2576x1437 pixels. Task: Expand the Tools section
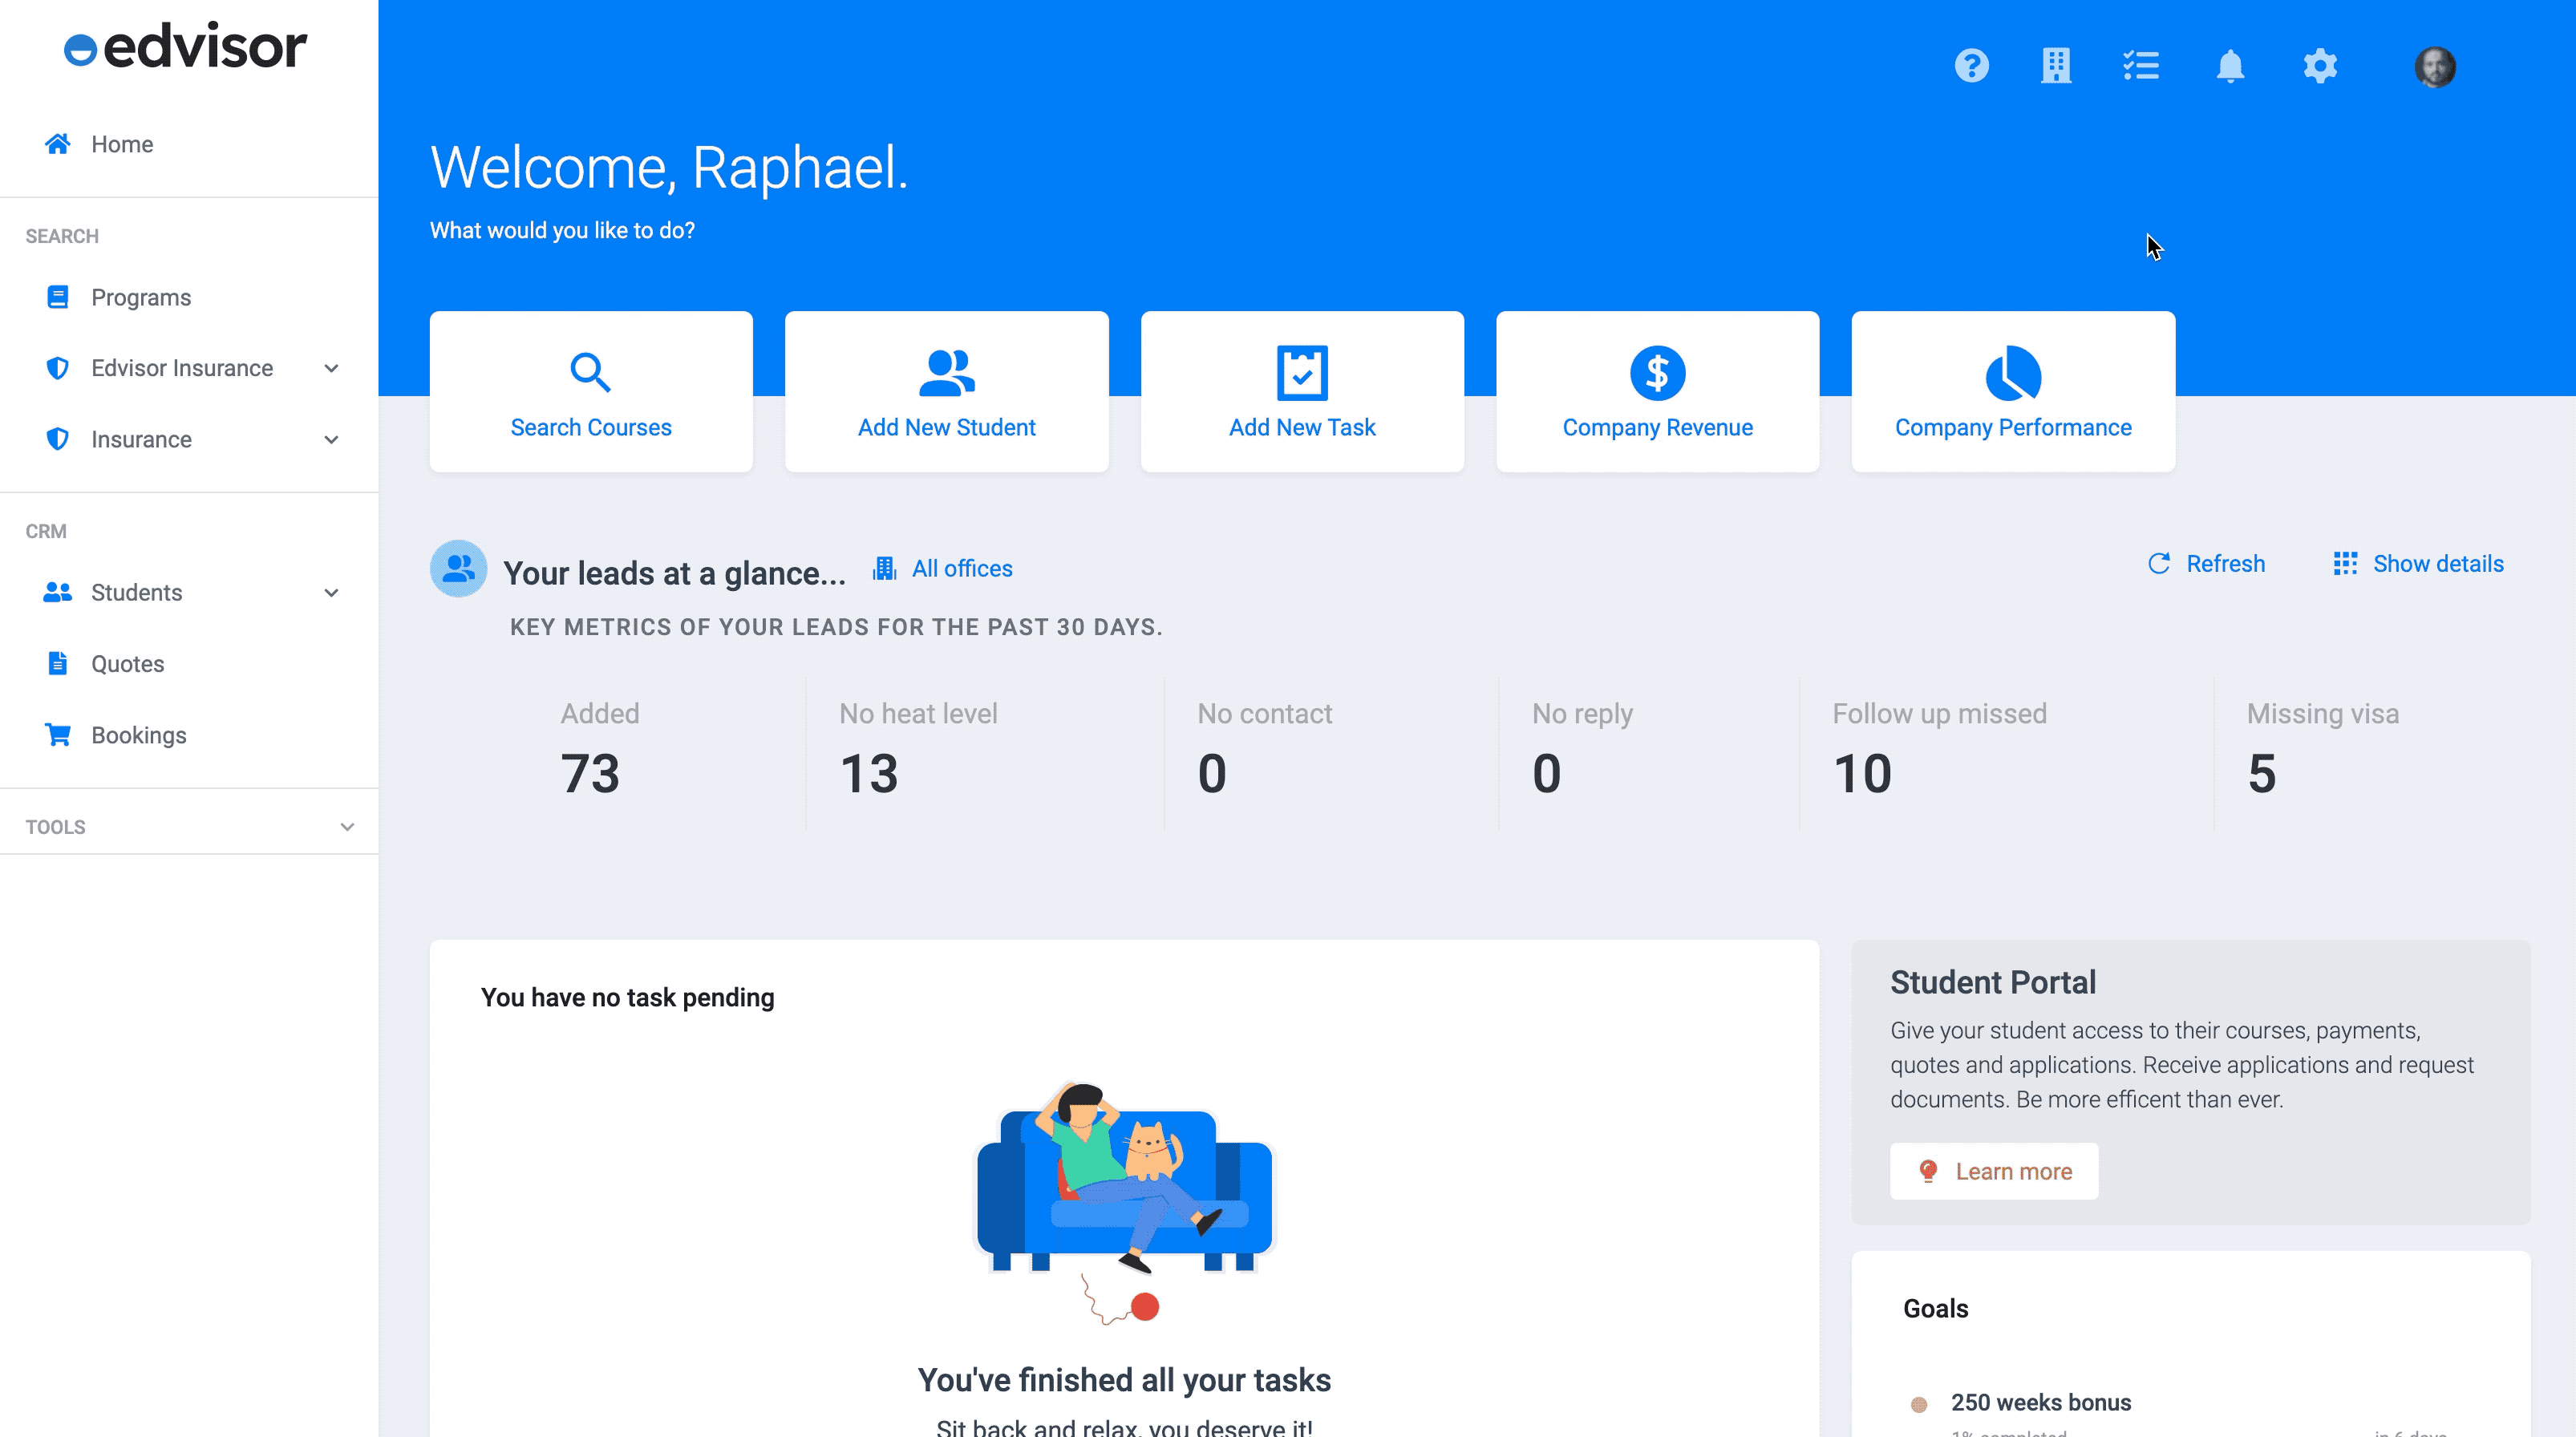click(x=347, y=827)
